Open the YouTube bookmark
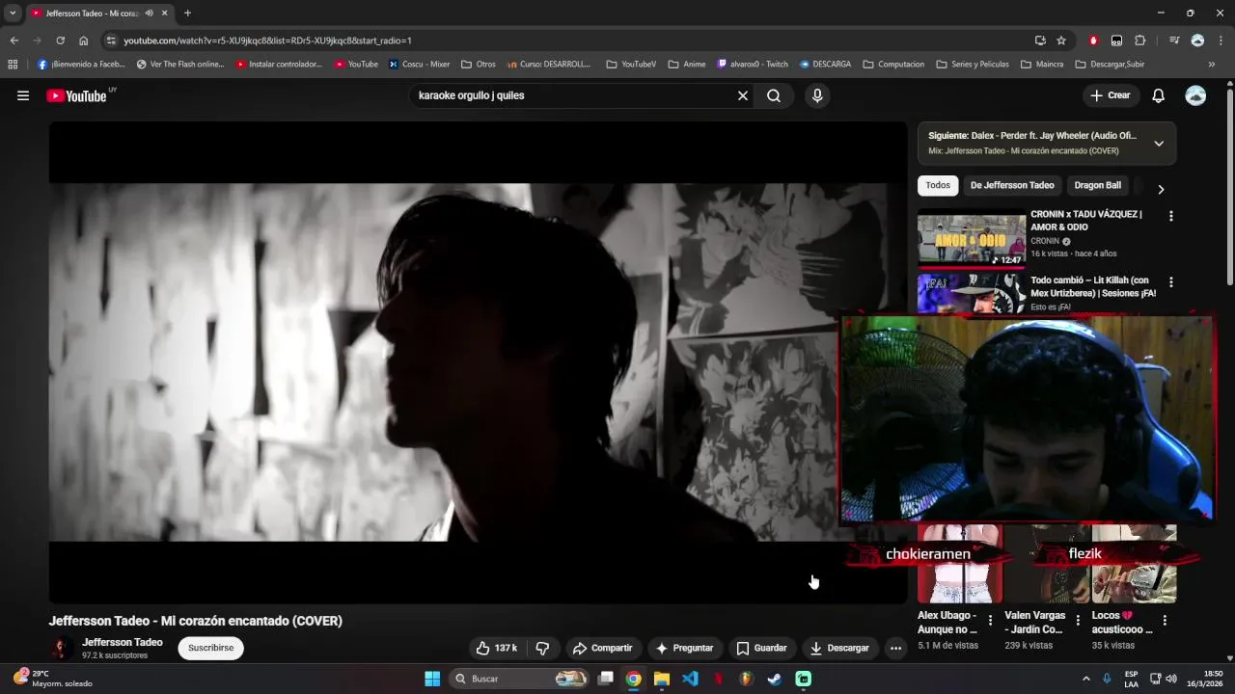This screenshot has width=1235, height=694. [x=356, y=65]
